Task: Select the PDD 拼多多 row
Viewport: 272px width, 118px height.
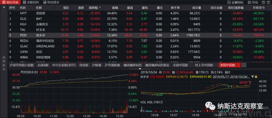Action: click(x=140, y=35)
